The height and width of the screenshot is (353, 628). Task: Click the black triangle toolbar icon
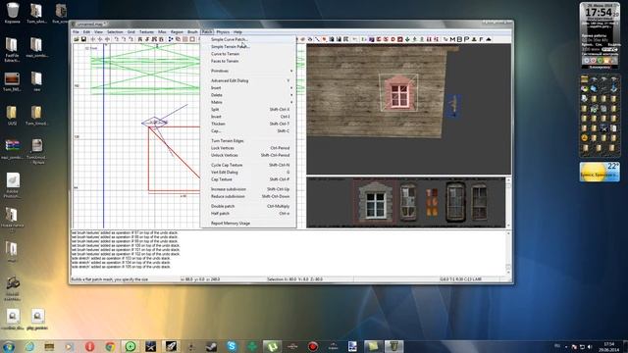pyautogui.click(x=489, y=39)
